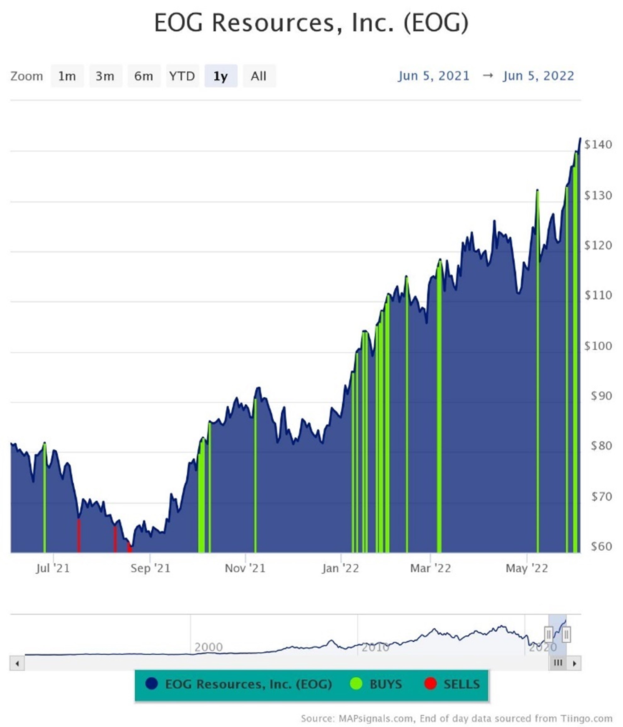
Task: Select the YTD zoom button
Action: [182, 76]
